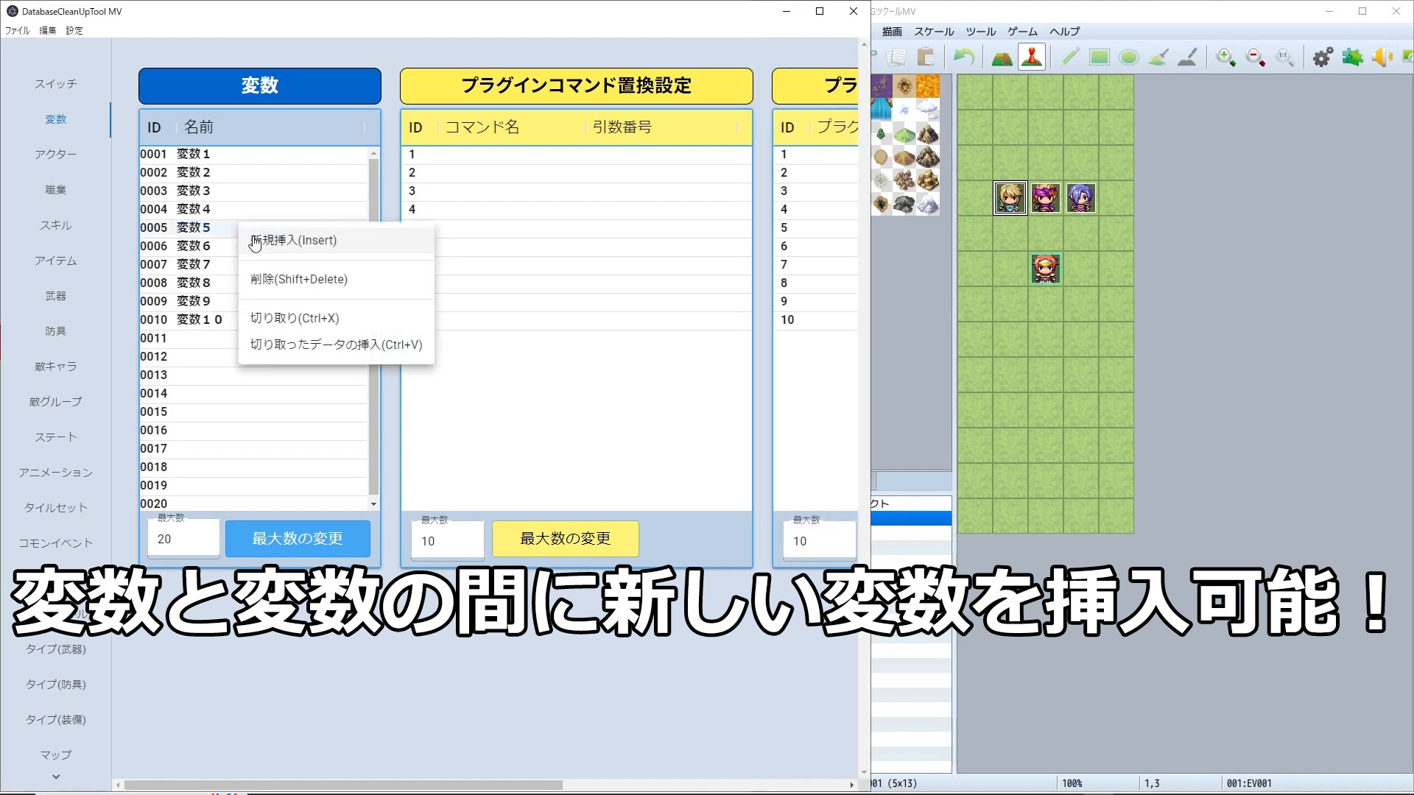The width and height of the screenshot is (1414, 795).
Task: Select the Rectangle drawing tool
Action: pyautogui.click(x=1099, y=57)
